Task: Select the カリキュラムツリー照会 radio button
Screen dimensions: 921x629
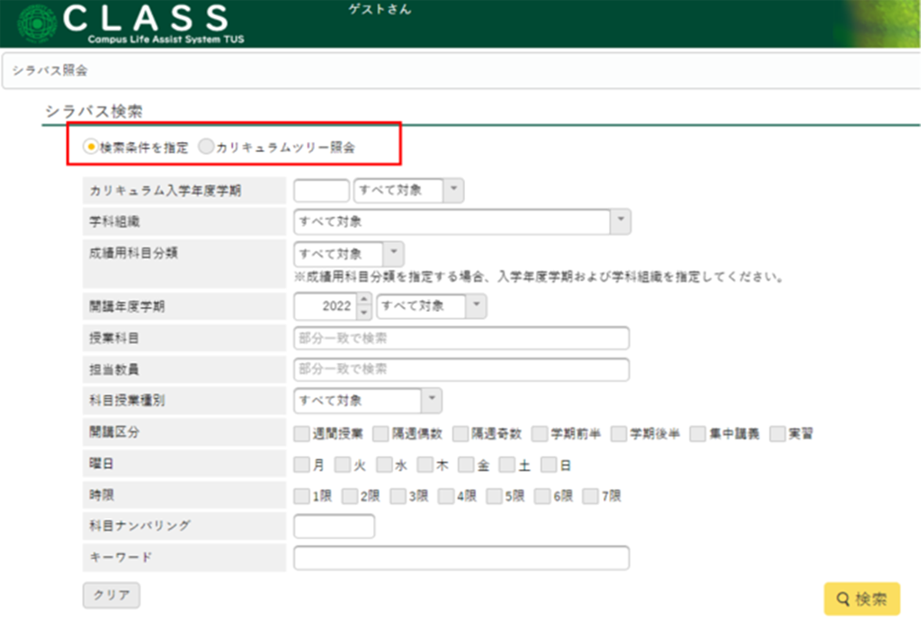Action: [206, 146]
